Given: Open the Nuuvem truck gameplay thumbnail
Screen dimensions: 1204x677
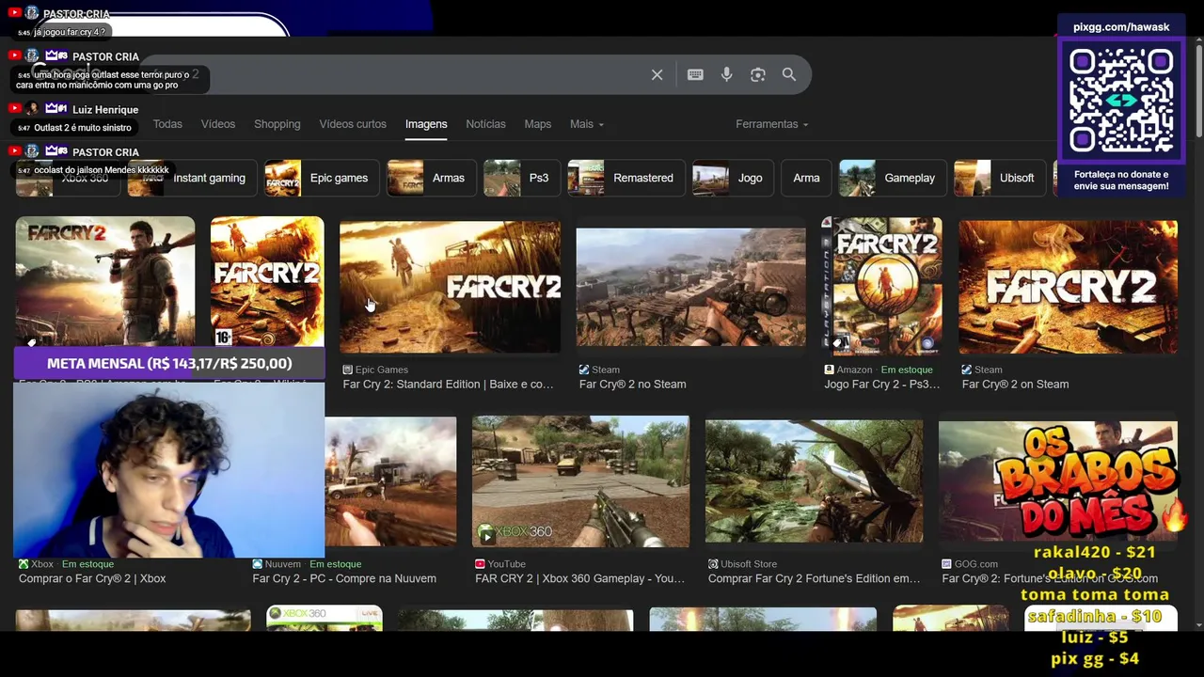Looking at the screenshot, I should 390,481.
